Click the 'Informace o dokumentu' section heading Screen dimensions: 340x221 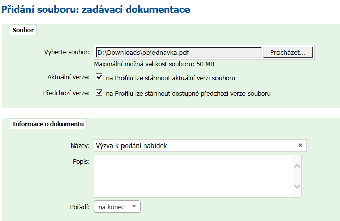pos(48,124)
